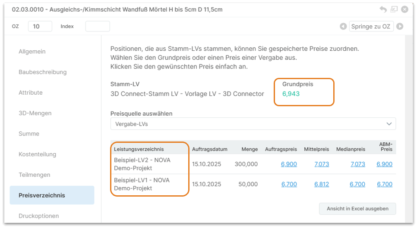Open Allgemein section in sidebar

pyautogui.click(x=32, y=52)
